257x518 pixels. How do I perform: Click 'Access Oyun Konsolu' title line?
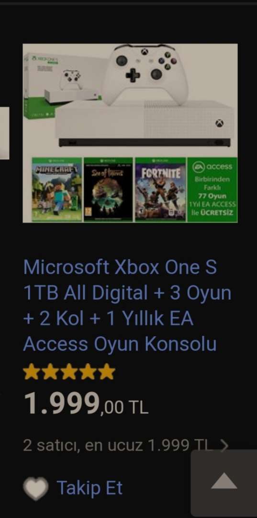[120, 344]
